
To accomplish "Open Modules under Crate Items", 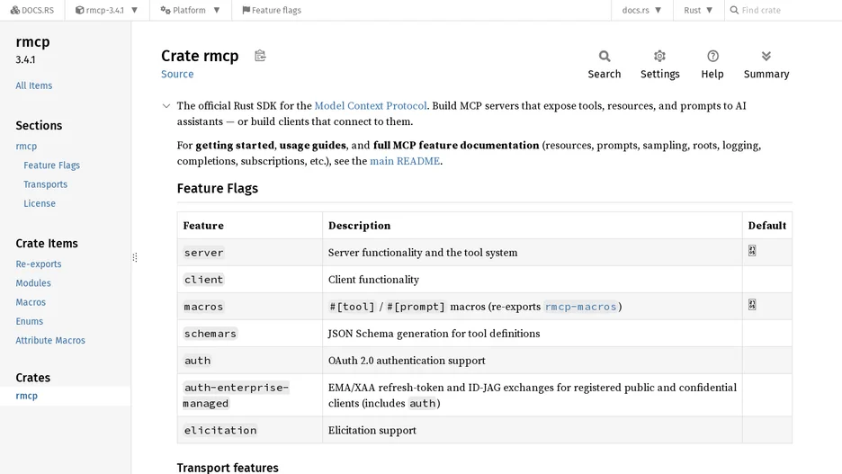I will (x=33, y=283).
